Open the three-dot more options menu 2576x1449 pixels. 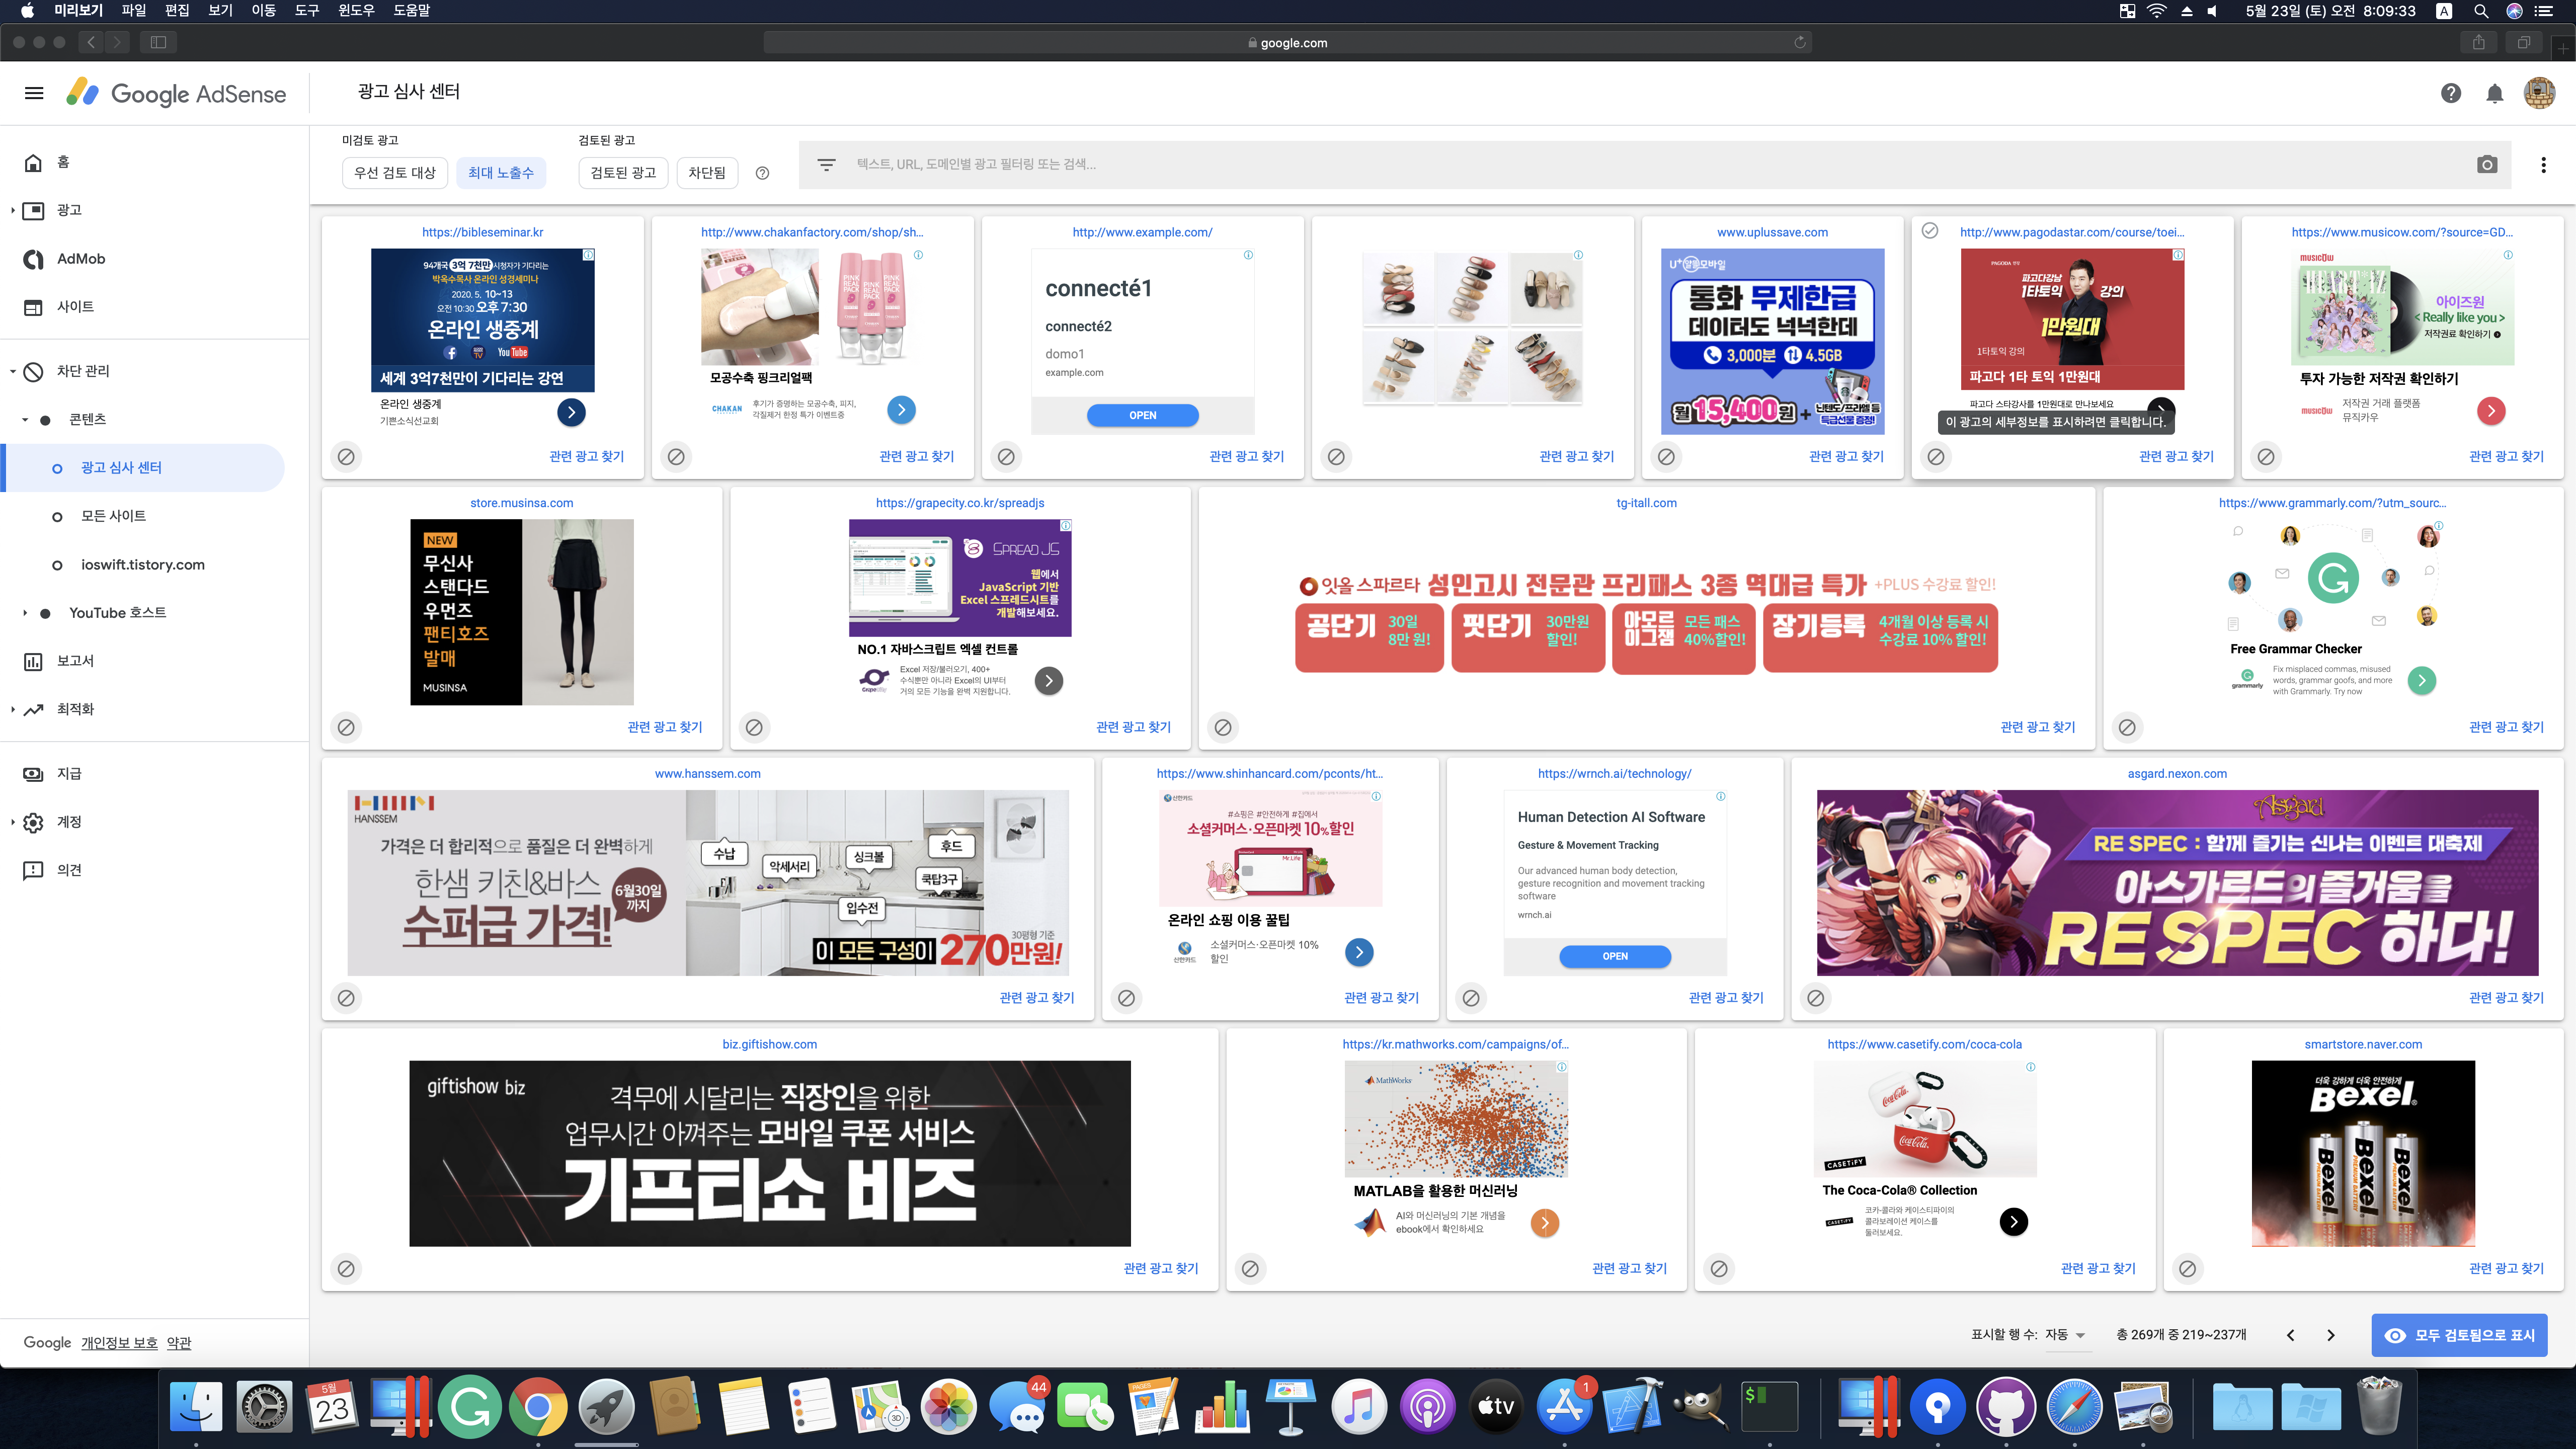pyautogui.click(x=2543, y=165)
